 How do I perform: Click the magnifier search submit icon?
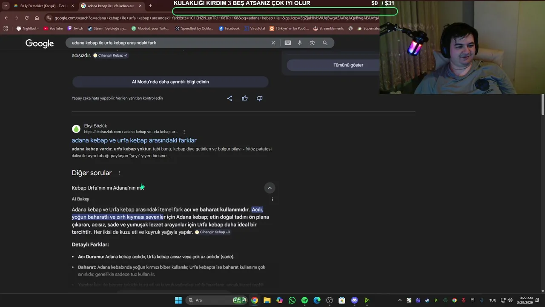[x=325, y=43]
